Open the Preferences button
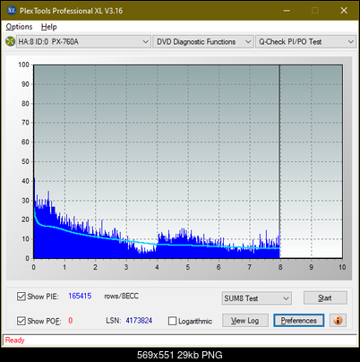Screen dimensions: 360x362 [x=299, y=321]
